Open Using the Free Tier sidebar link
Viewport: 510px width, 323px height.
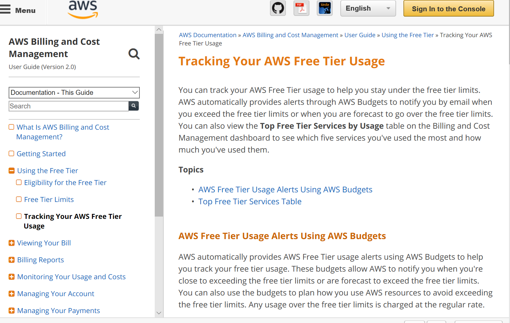(47, 171)
